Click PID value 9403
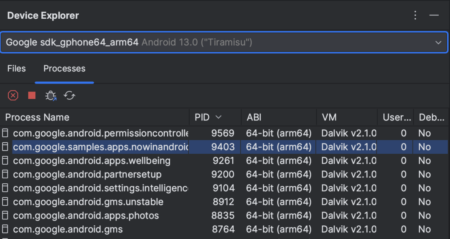 click(x=222, y=147)
